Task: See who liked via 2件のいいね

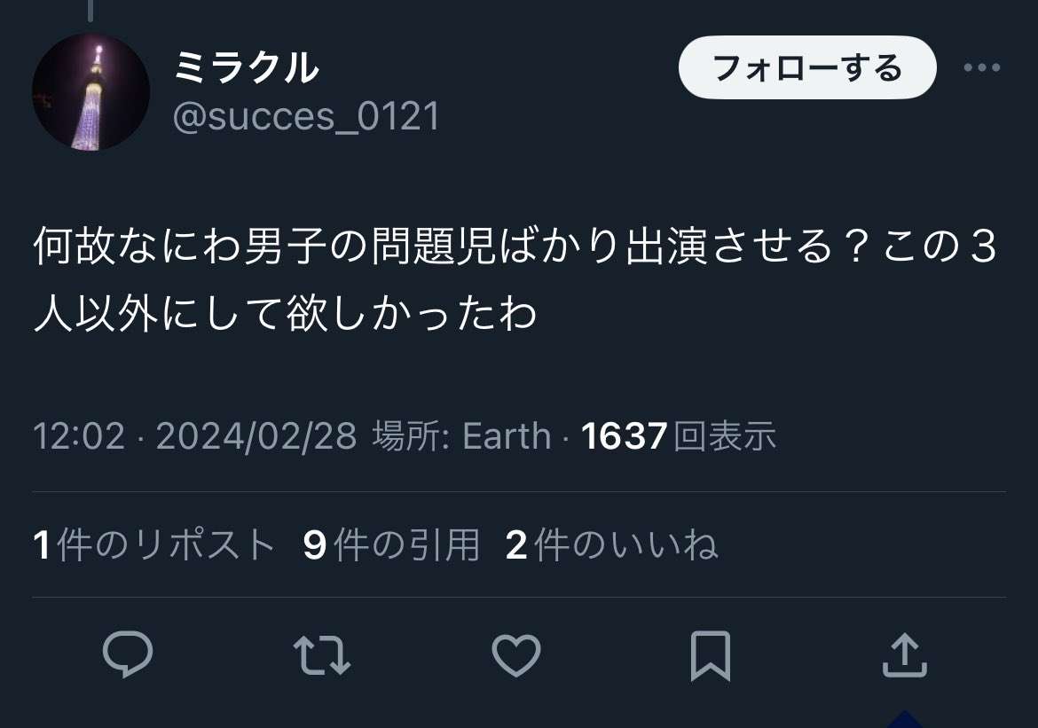Action: (611, 544)
